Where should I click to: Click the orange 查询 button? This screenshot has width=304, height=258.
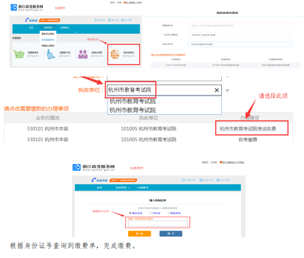tap(139, 234)
